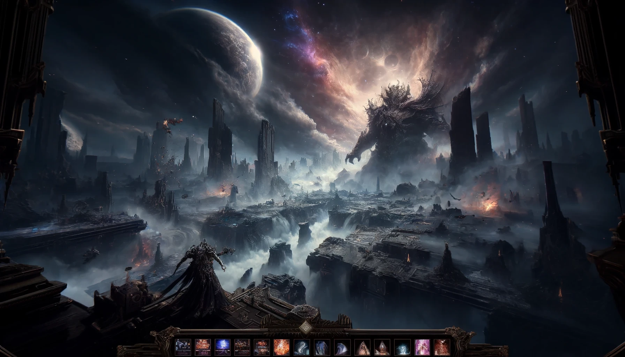625x357 pixels.
Task: Cast the glowing white spirit figure skill
Action: [401, 347]
